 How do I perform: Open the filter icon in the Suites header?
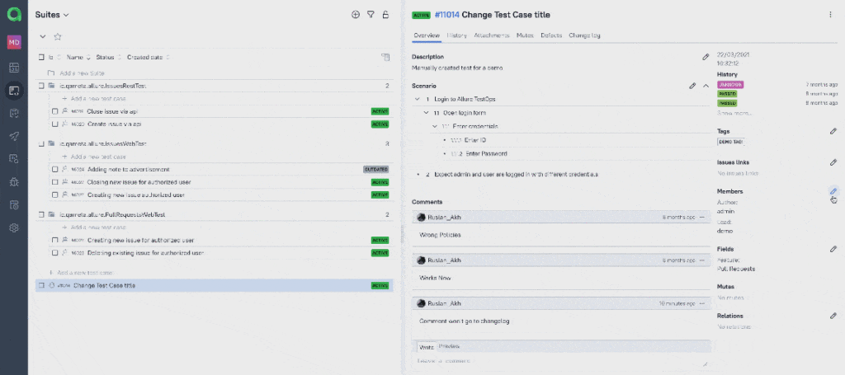(x=371, y=15)
